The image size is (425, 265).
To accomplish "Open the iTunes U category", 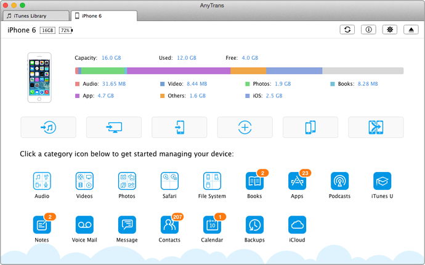I will click(382, 181).
